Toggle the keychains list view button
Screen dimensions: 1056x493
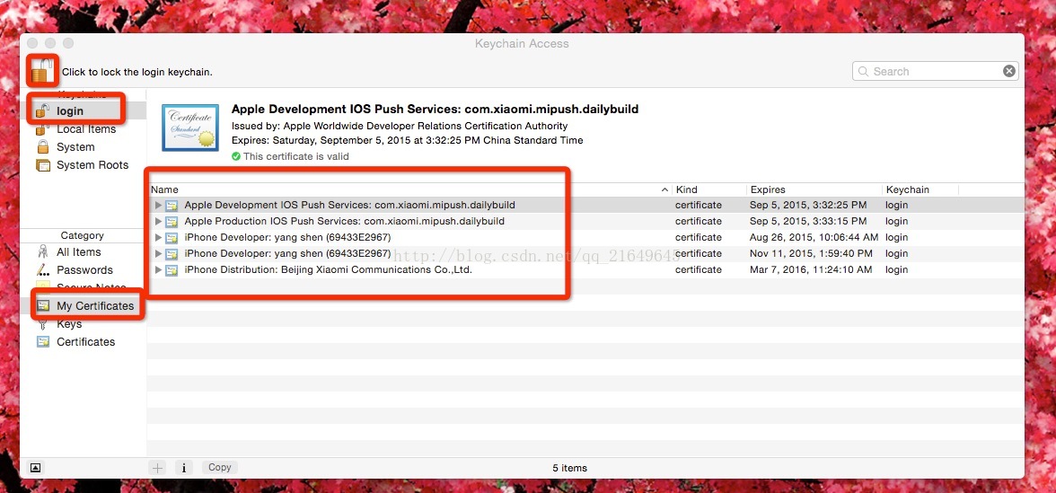[36, 467]
